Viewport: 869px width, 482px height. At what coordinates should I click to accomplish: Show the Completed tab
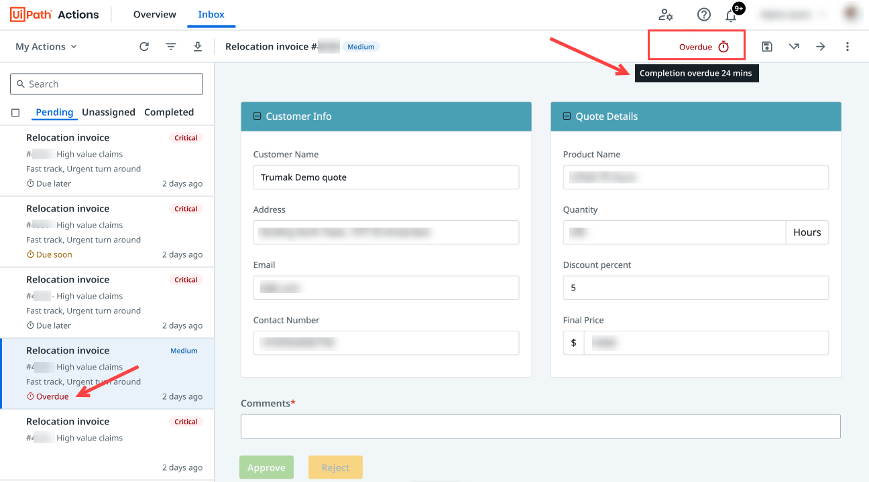point(169,112)
